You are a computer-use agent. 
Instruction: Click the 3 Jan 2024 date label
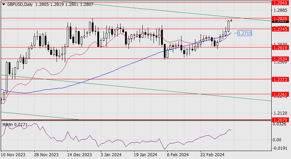[111, 154]
